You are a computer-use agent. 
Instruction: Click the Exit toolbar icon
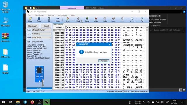tap(142, 20)
